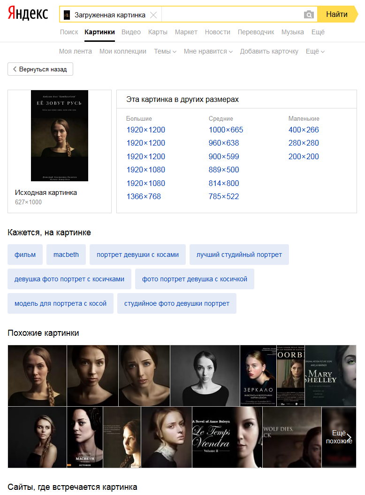Open the 400×266 small size link
This screenshot has height=495, width=365.
[x=304, y=130]
